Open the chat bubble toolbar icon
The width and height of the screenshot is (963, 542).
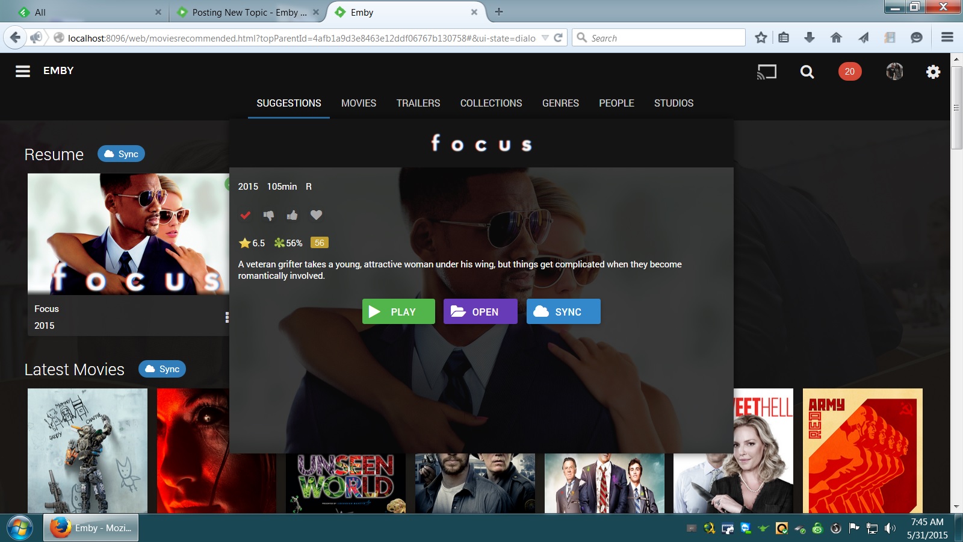click(x=916, y=38)
